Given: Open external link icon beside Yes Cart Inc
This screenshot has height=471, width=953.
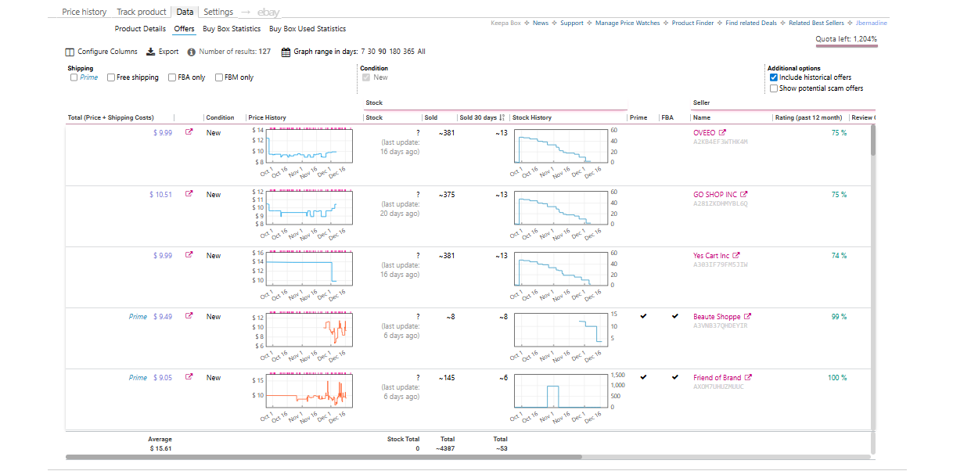Looking at the screenshot, I should [735, 256].
